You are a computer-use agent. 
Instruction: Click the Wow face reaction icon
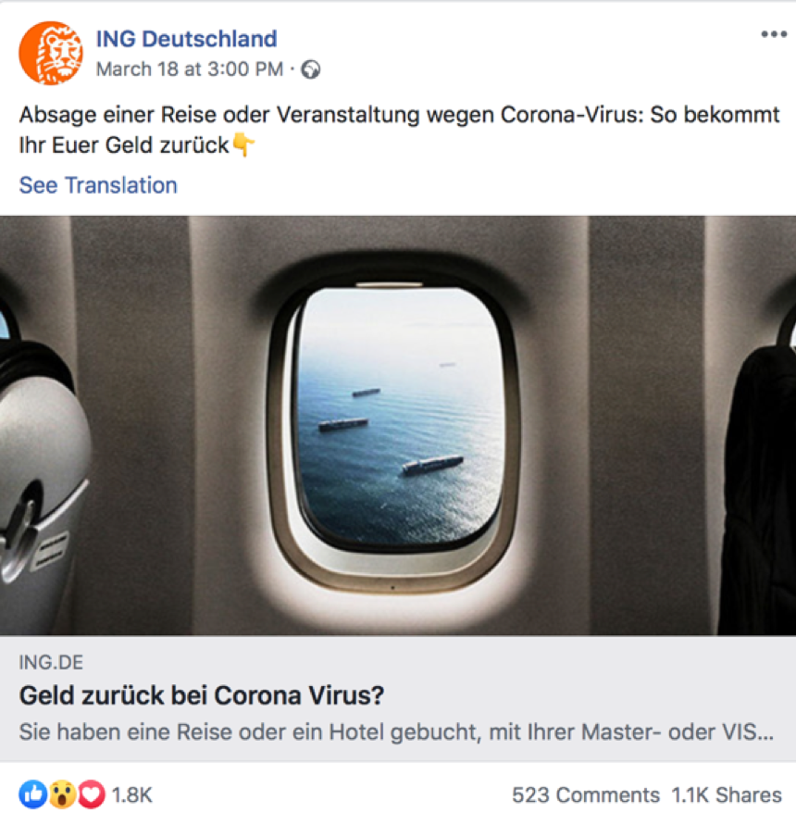[63, 794]
